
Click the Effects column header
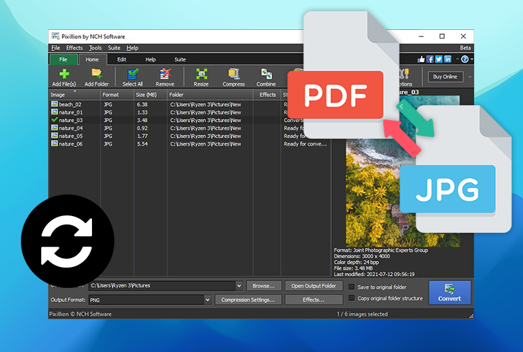[x=268, y=95]
